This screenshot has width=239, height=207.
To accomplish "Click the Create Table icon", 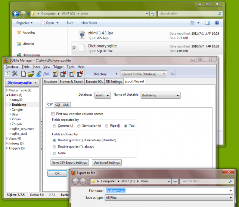I will pyautogui.click(x=56, y=74).
